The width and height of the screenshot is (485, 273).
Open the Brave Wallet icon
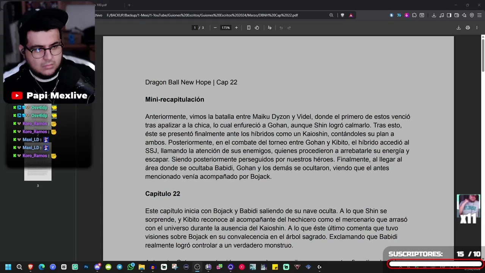pos(457,15)
